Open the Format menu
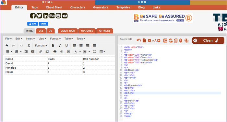 click(55, 39)
